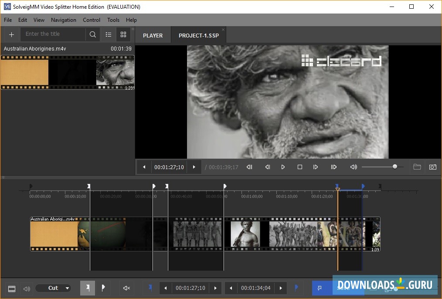Collapse the media library panel chevron
442x299 pixels.
(133, 29)
